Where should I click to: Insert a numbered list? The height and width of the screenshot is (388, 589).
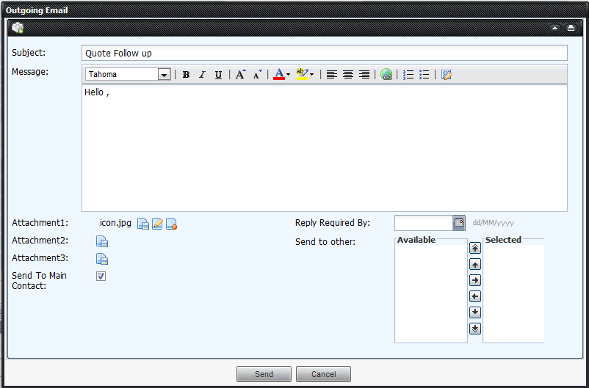coord(408,75)
